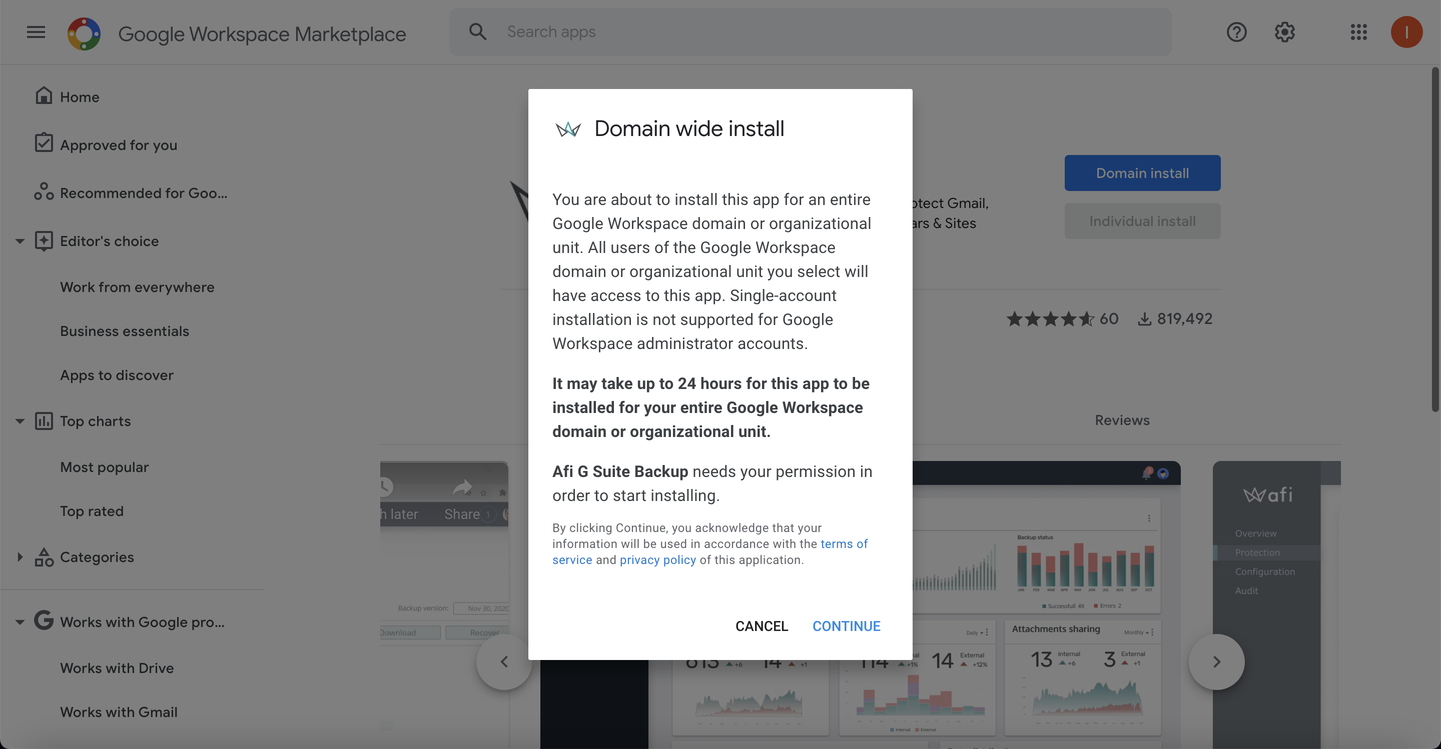Click the Google Workspace Marketplace logo
This screenshot has height=749, width=1441.
[84, 33]
